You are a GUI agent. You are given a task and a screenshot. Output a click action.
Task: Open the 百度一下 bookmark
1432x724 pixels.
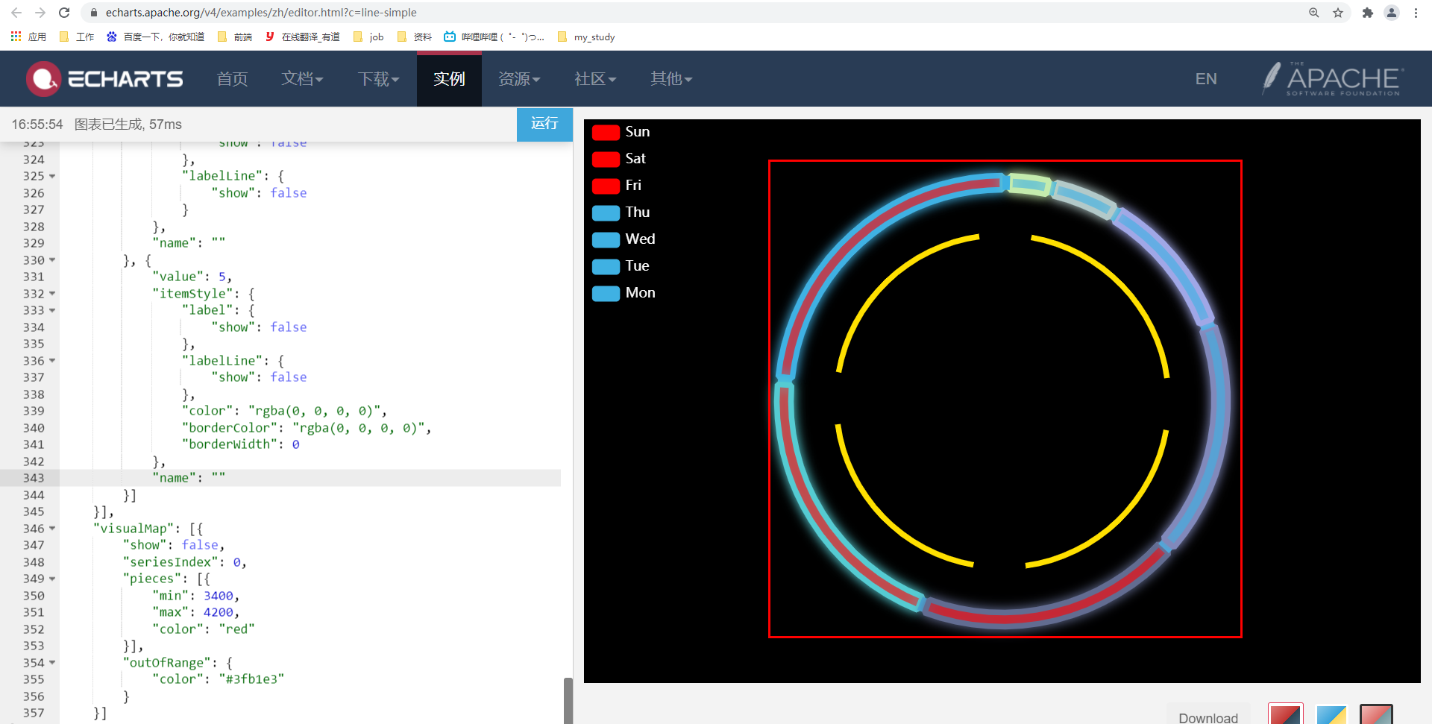(155, 37)
